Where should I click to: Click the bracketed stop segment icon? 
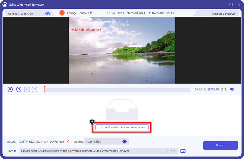[x=35, y=89]
